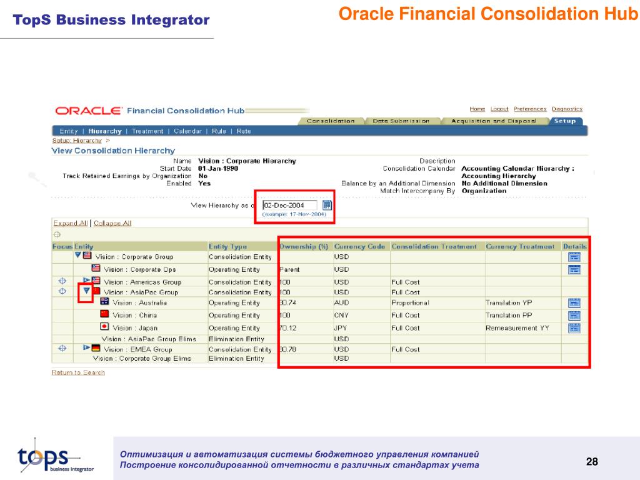
Task: Open the Diagnostics link
Action: (567, 109)
